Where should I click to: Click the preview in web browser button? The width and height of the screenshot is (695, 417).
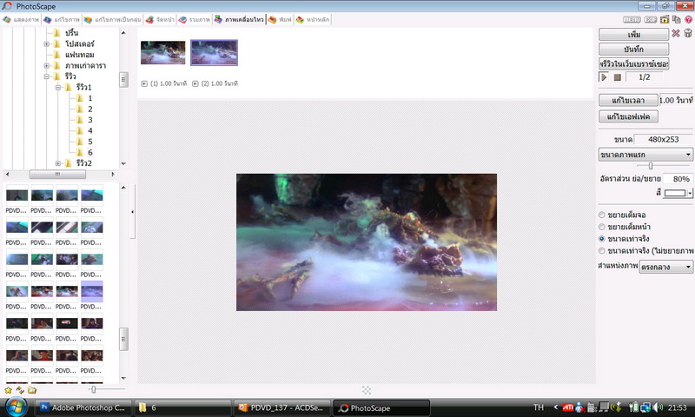tap(633, 63)
